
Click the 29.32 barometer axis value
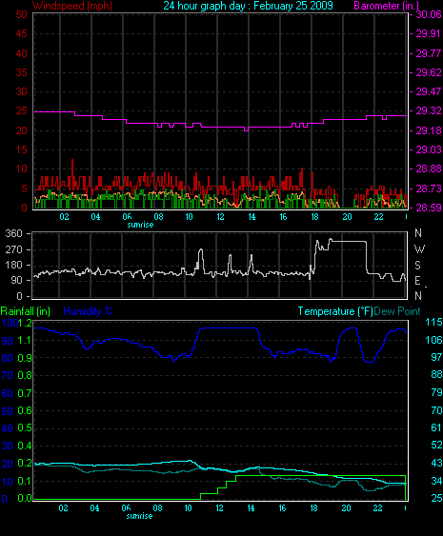coord(429,111)
